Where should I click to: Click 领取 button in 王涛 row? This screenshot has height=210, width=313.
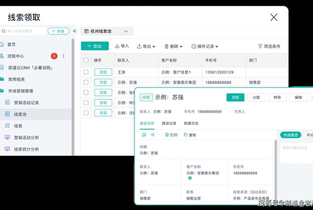[x=103, y=72]
